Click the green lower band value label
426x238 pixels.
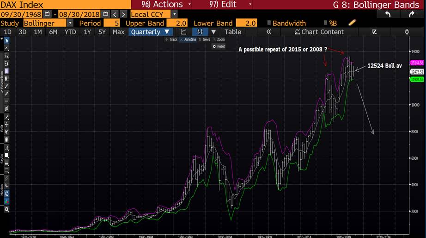(417, 79)
